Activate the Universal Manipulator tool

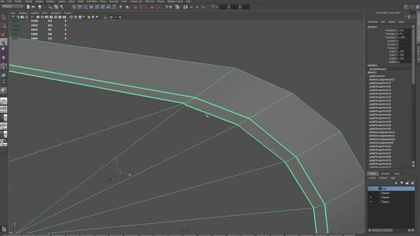tap(4, 66)
